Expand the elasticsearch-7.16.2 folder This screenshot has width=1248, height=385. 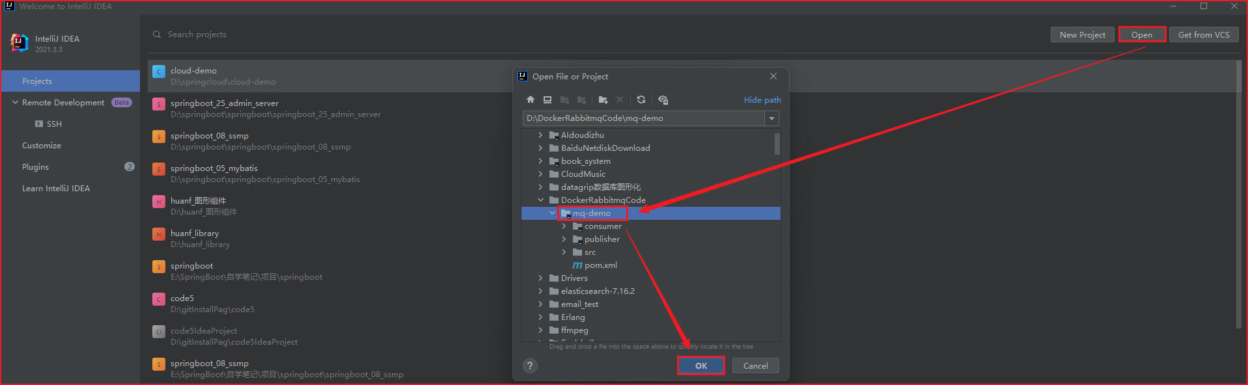540,291
